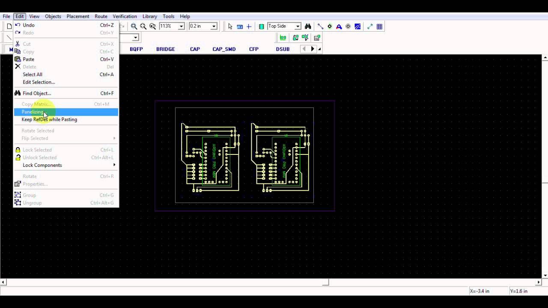
Task: Click the binoculars find icon in toolbar
Action: pyautogui.click(x=307, y=26)
